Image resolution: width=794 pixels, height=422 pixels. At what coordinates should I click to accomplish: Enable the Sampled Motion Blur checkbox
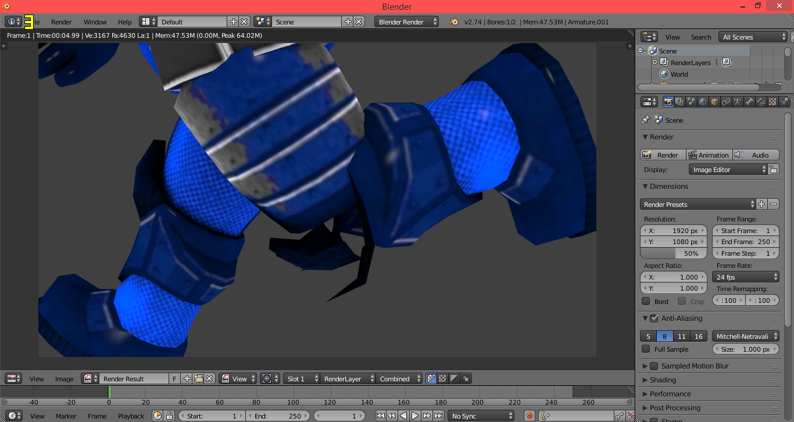(x=654, y=366)
